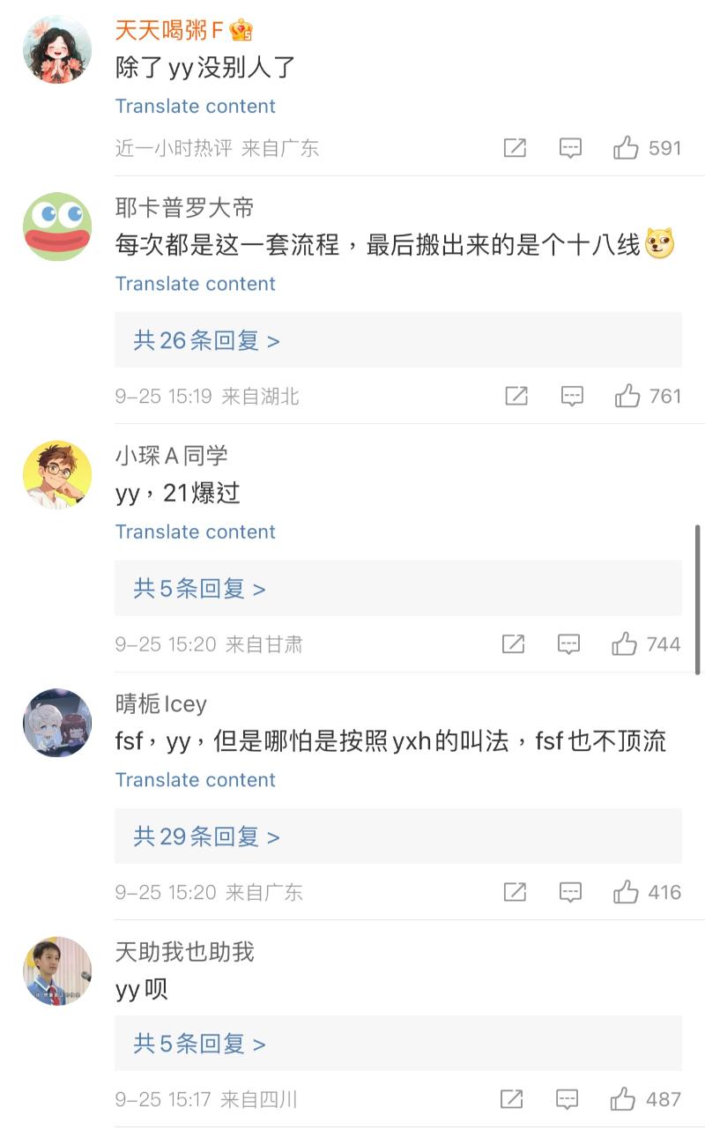Open reply icon on 天天喝粥F's comment
The height and width of the screenshot is (1130, 705).
(571, 148)
